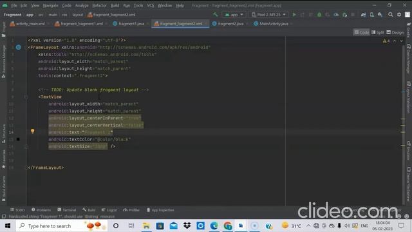
Task: Click the res breadcrumb folder
Action: pos(64,15)
